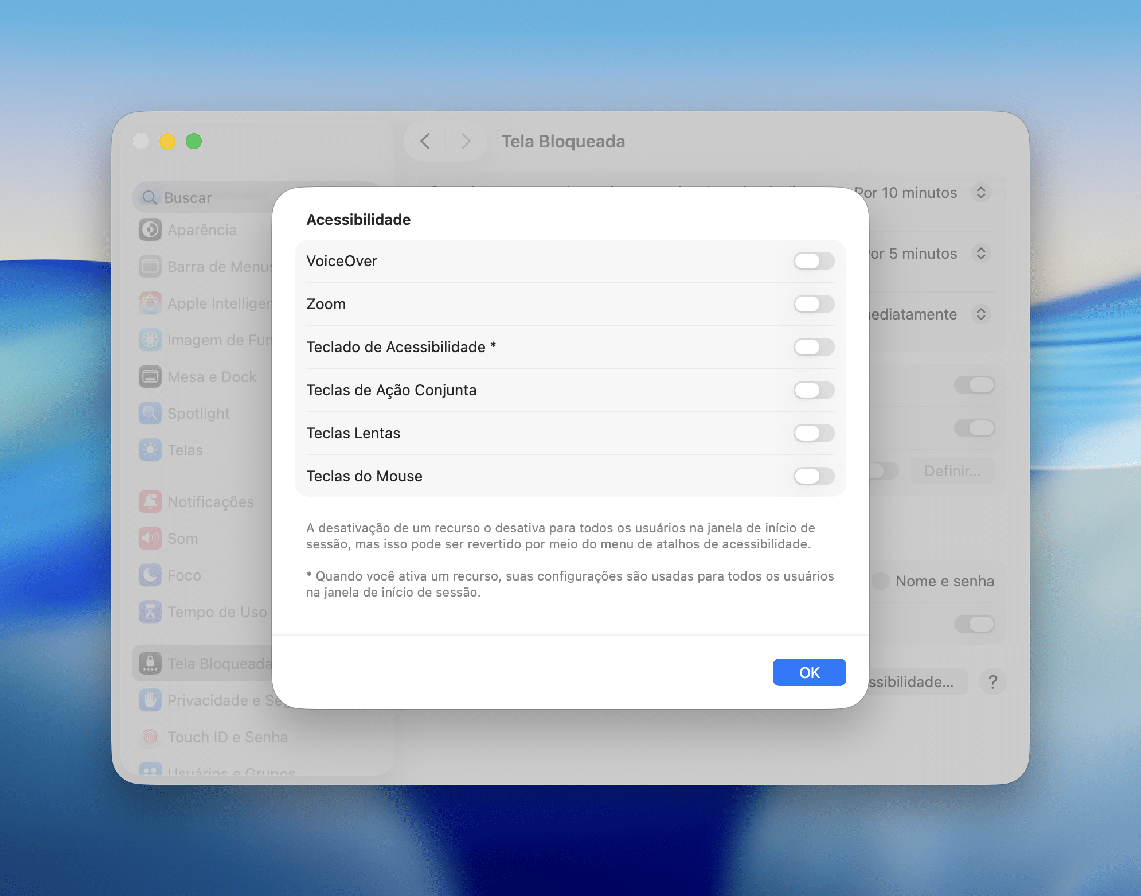Select Tempo de Uso in sidebar
This screenshot has width=1141, height=896.
pos(150,611)
